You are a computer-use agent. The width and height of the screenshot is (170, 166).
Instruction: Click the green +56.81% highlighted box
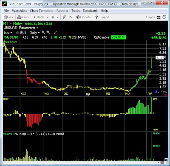(x=118, y=37)
